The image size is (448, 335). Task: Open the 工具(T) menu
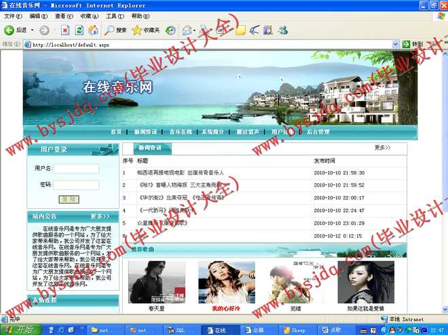(x=115, y=16)
